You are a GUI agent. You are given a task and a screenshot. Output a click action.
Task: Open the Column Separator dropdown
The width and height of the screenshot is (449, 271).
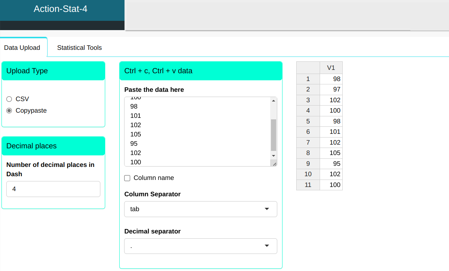click(200, 209)
